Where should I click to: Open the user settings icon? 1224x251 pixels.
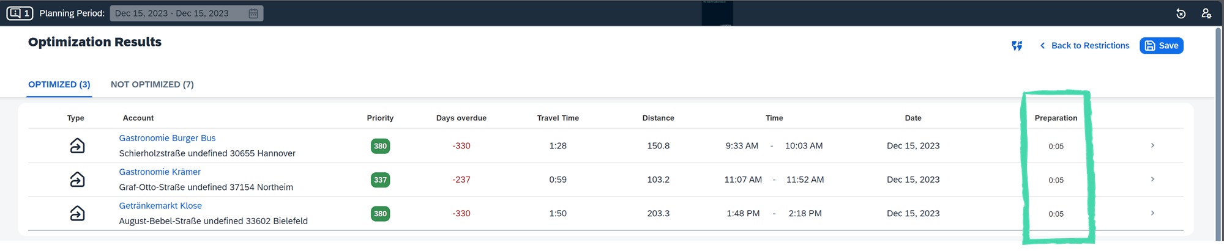(x=1206, y=13)
